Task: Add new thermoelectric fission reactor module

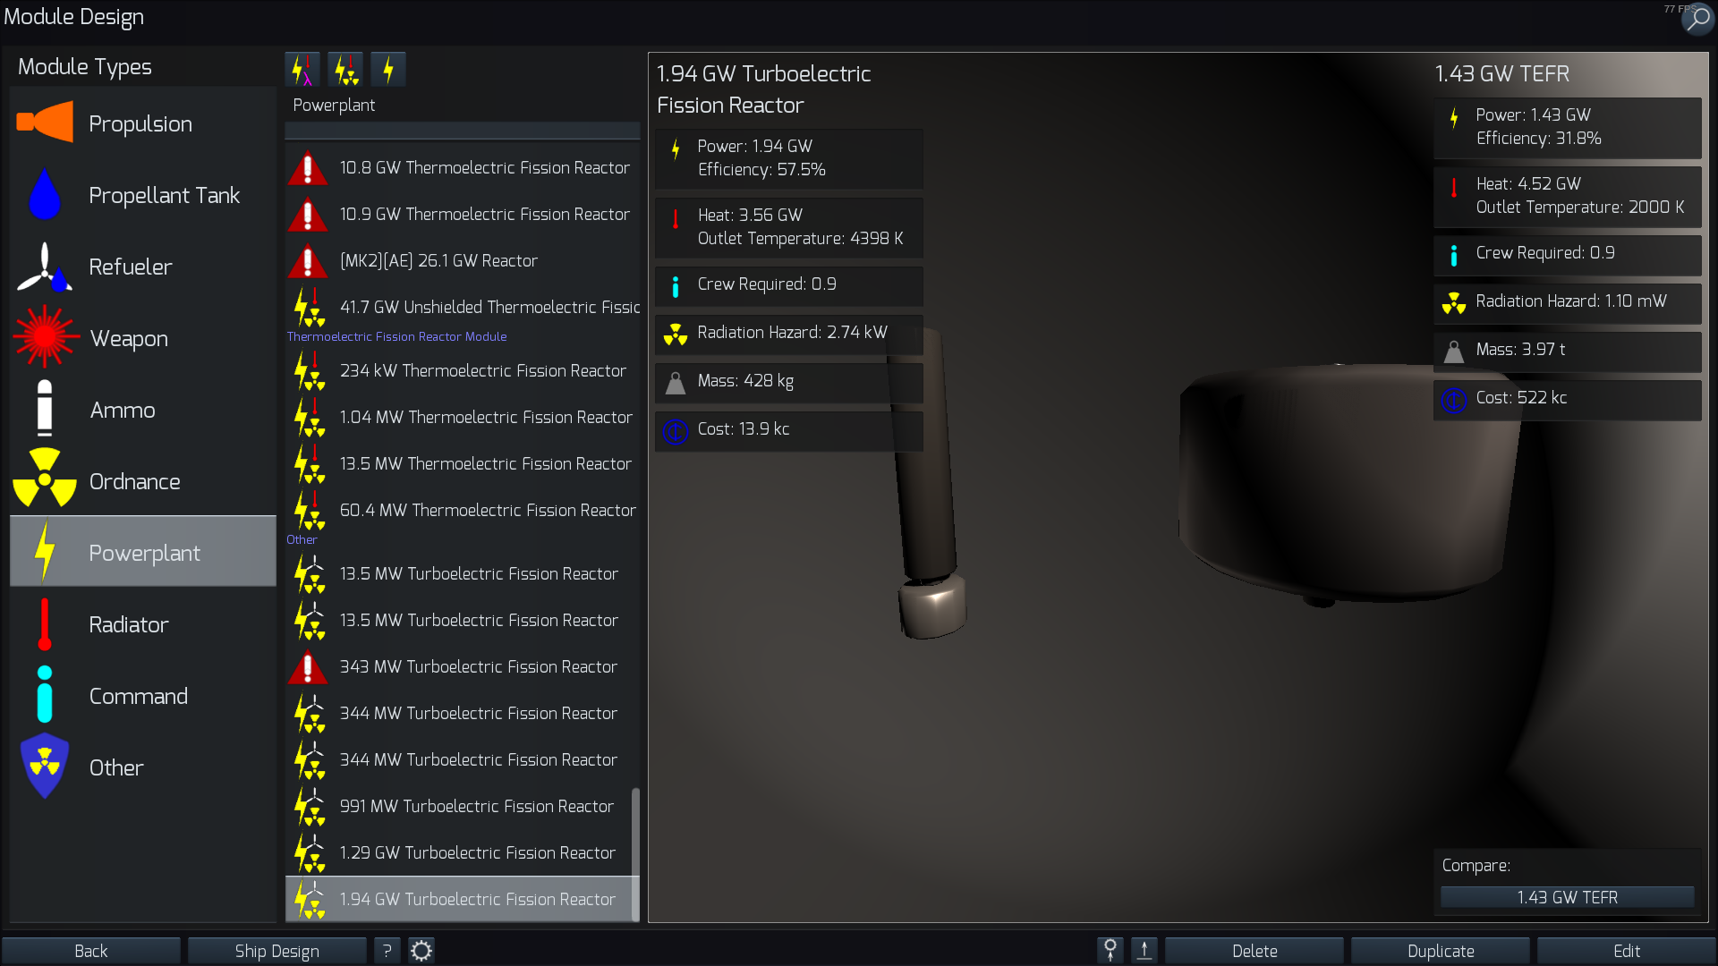Action: point(345,70)
